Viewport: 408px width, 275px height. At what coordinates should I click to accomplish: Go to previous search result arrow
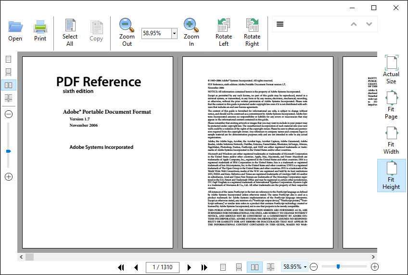[354, 24]
